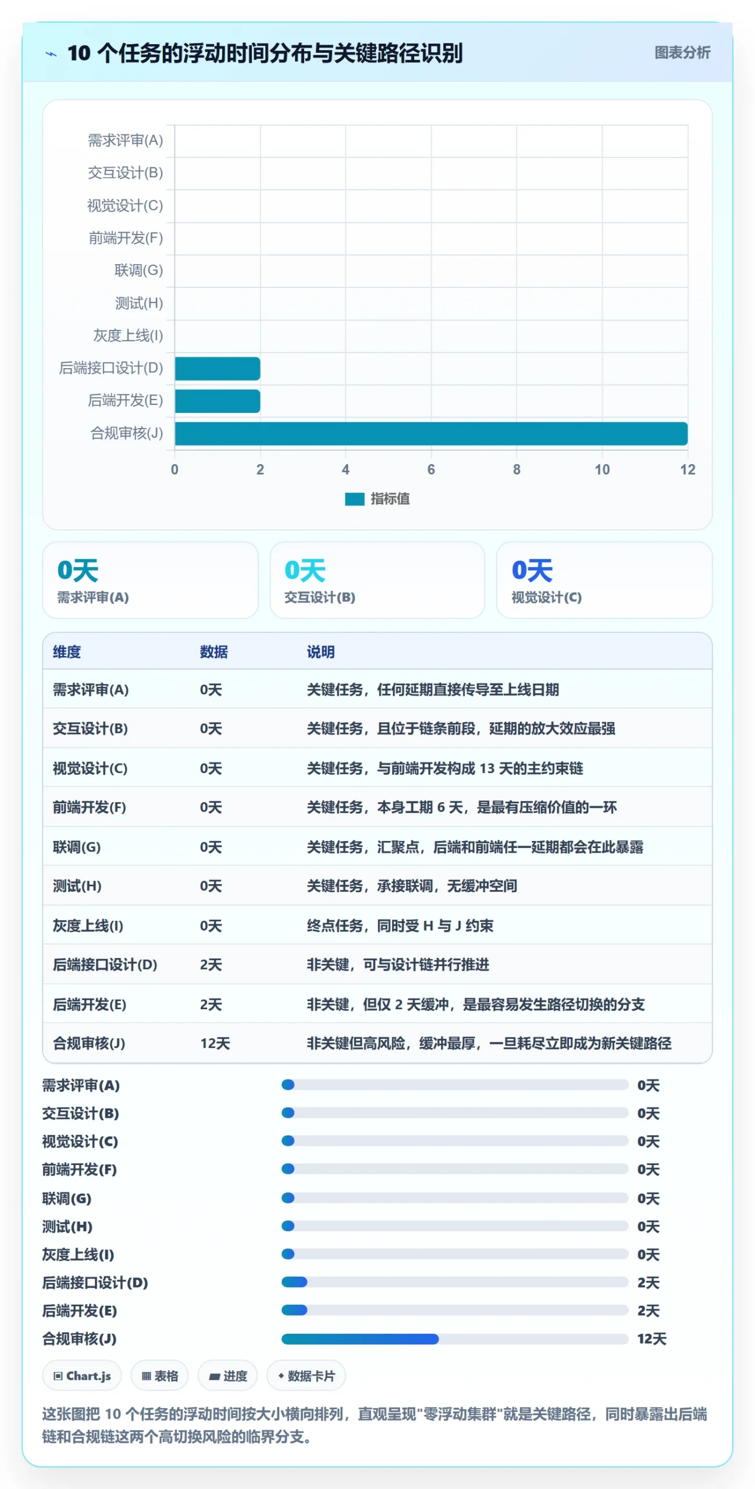Click description 非关键，可与设计链并行推进
This screenshot has height=1489, width=755.
click(x=398, y=964)
